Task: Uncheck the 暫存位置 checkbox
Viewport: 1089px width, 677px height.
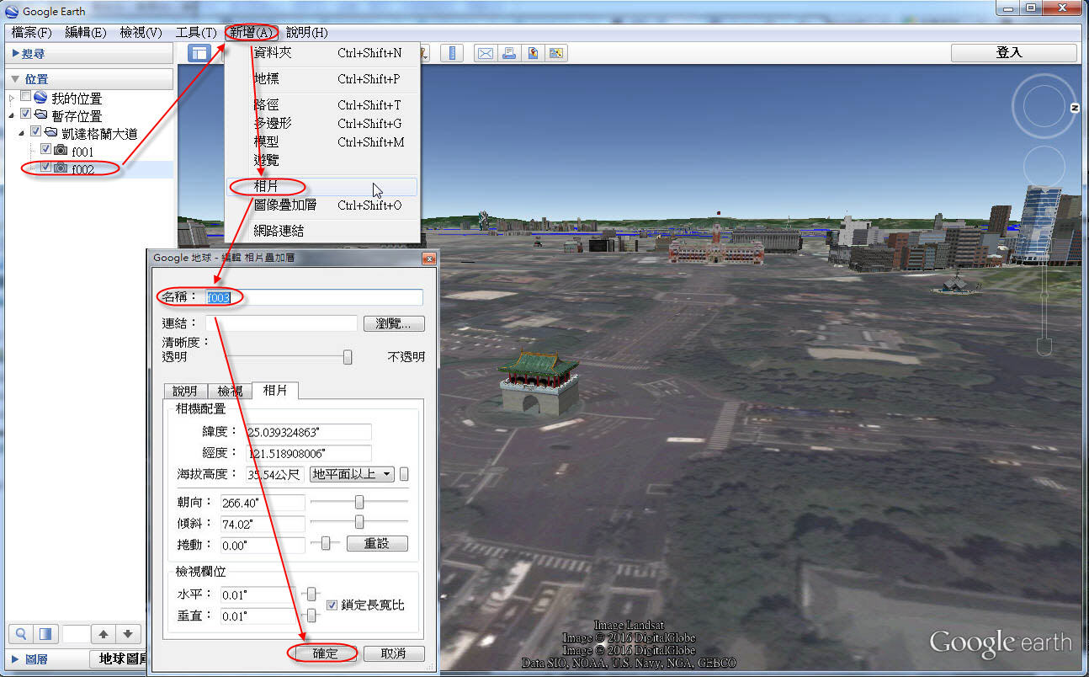Action: click(x=25, y=115)
